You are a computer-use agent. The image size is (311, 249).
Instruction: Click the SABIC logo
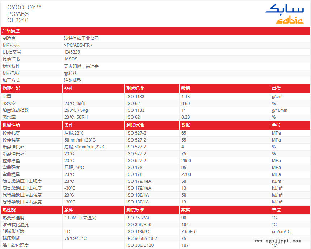click(285, 14)
